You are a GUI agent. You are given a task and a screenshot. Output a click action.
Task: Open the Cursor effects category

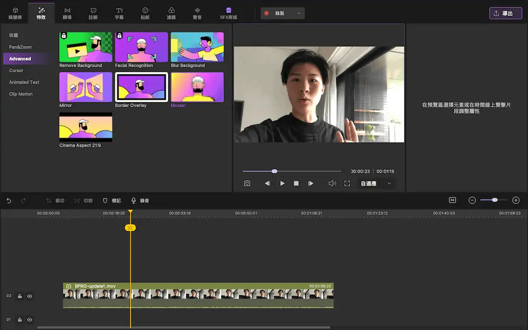16,70
